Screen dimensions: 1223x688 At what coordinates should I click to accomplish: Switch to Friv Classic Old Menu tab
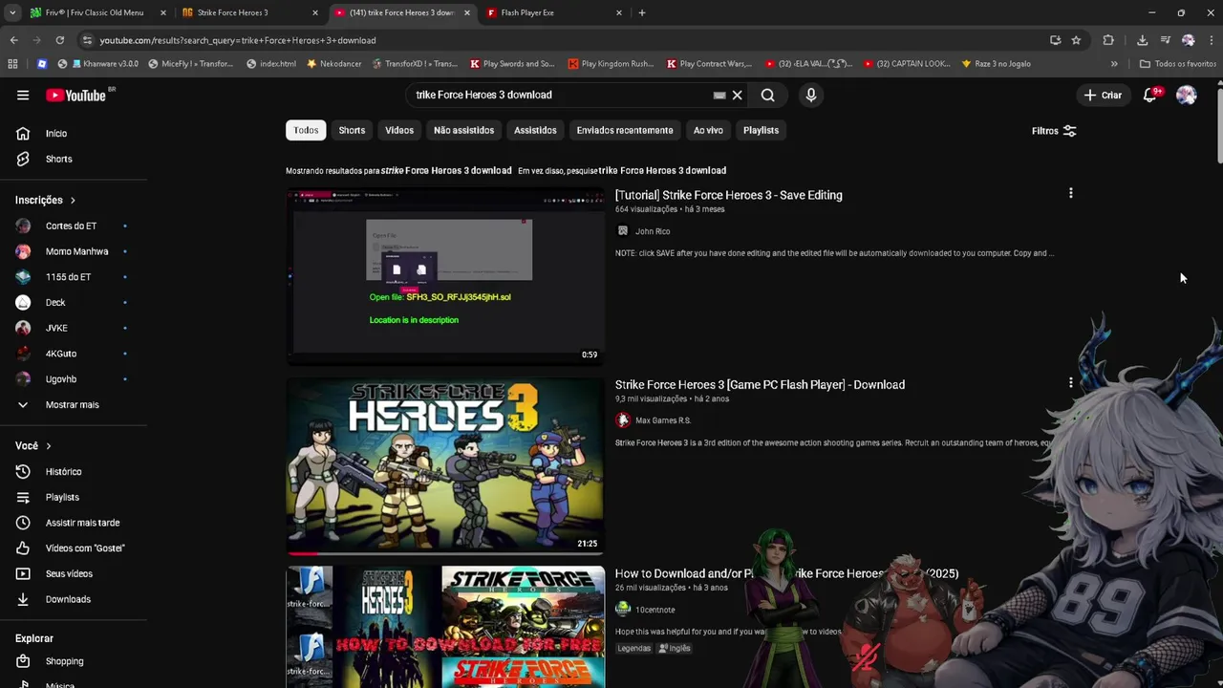(95, 12)
